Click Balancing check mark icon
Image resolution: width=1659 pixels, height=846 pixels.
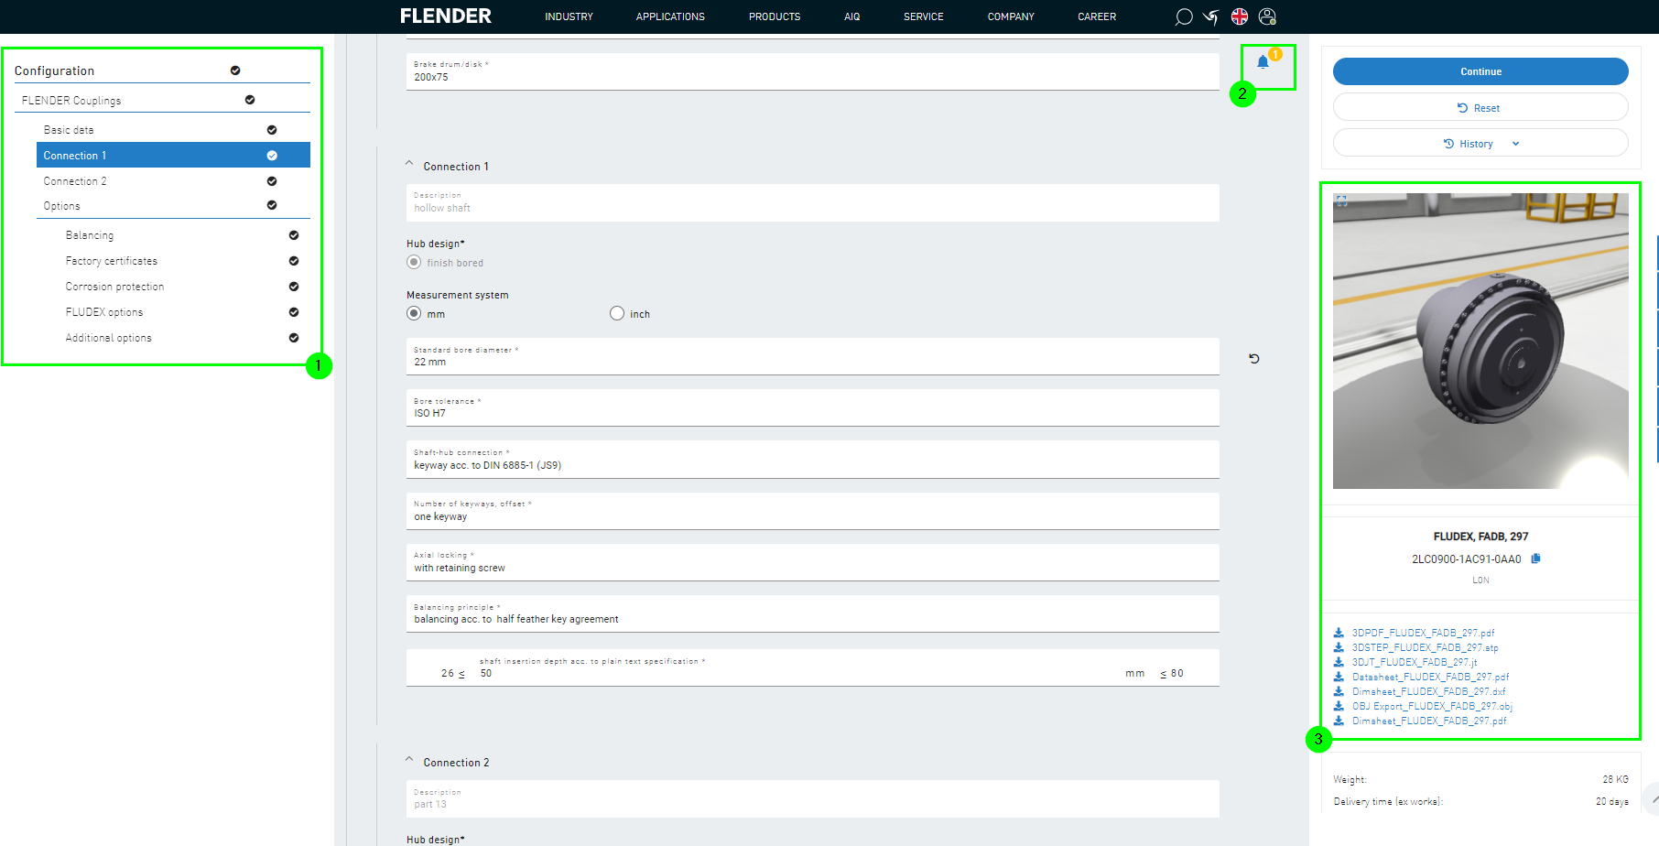[294, 235]
